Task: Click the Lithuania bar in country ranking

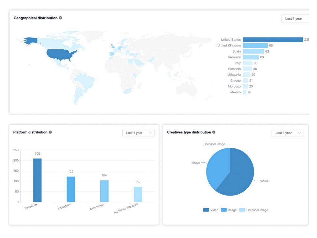Action: coord(246,75)
